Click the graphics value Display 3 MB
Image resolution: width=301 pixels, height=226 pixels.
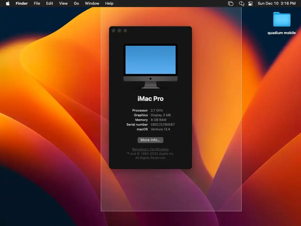[161, 115]
